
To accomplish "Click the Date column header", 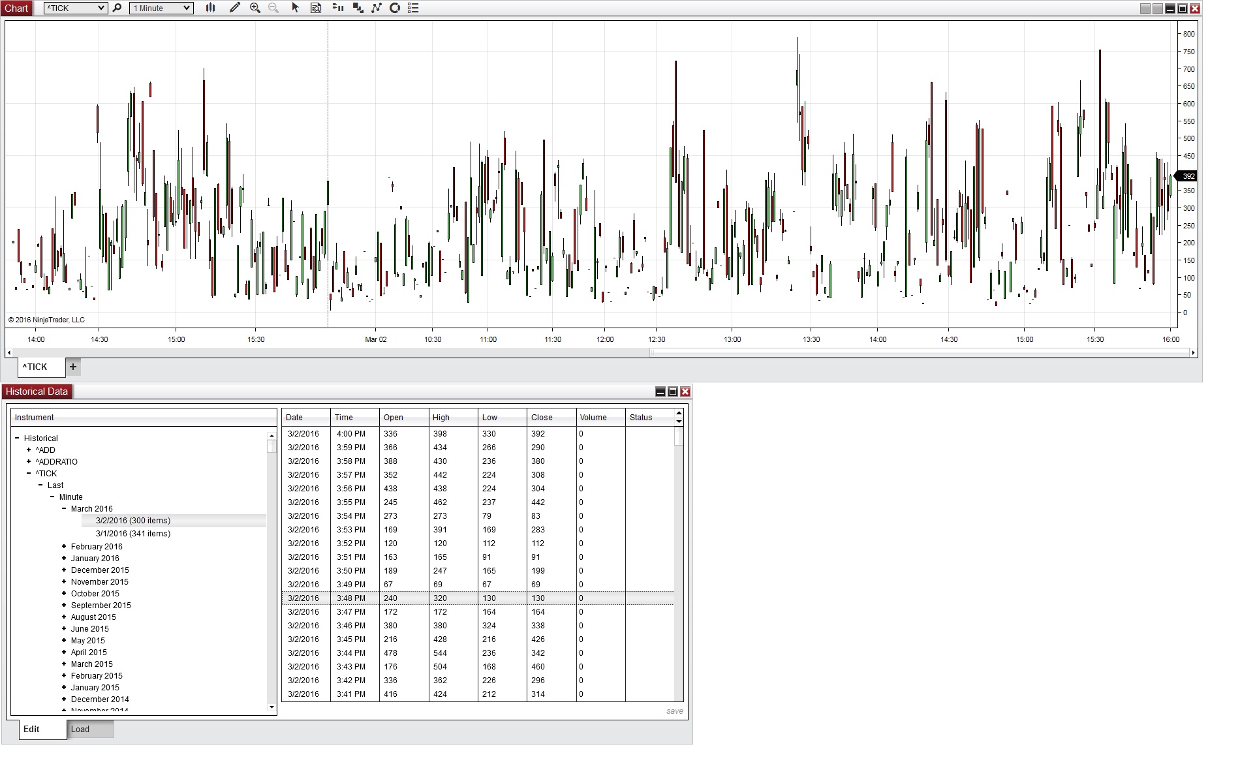I will click(306, 418).
